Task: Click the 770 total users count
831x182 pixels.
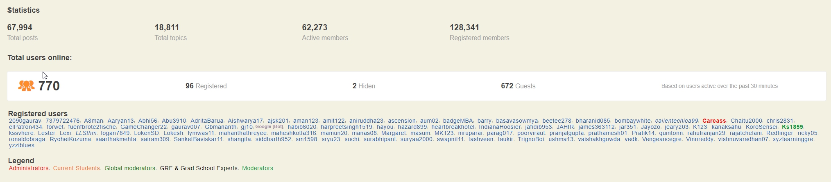Action: (49, 86)
